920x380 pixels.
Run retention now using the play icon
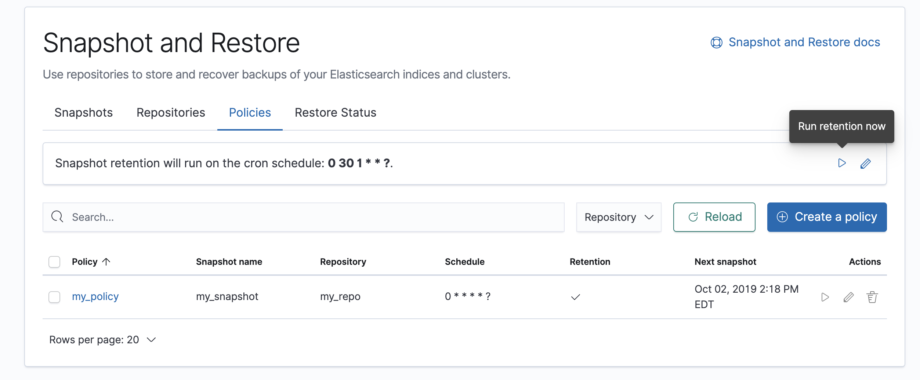(x=842, y=163)
